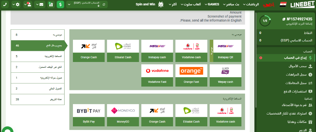The width and height of the screenshot is (316, 132).
Task: Select all payment methods category (46)
Action: 38,45
